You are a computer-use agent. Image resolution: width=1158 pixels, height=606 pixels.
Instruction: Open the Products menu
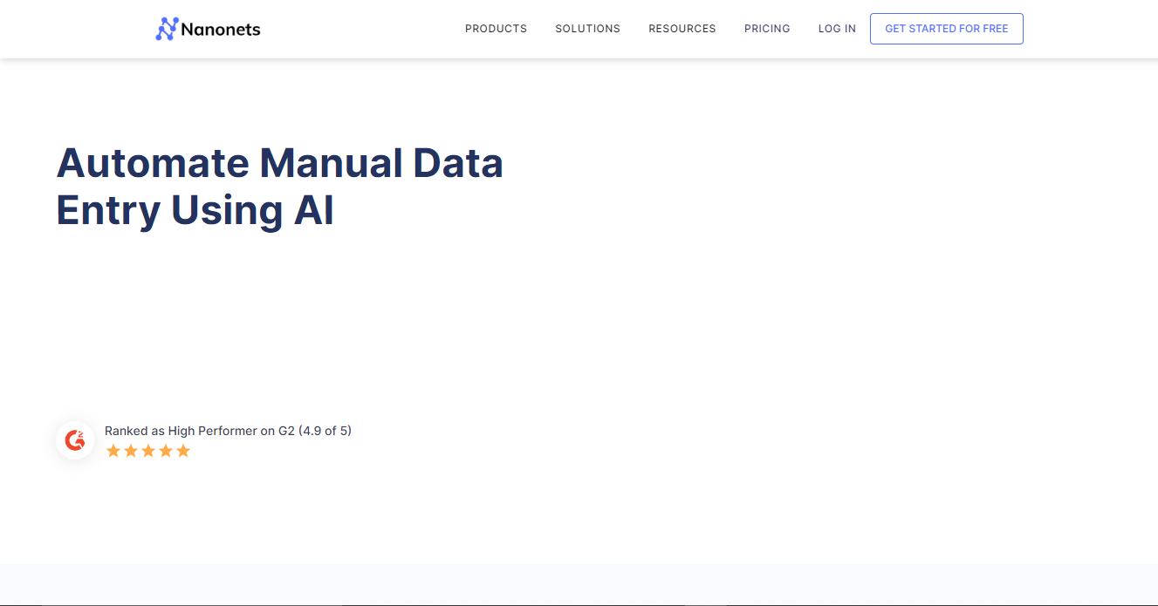[x=496, y=29]
